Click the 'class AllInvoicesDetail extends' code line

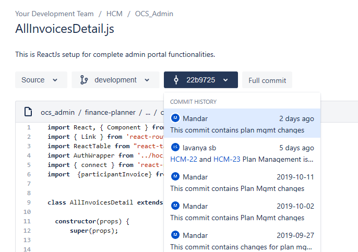point(105,202)
